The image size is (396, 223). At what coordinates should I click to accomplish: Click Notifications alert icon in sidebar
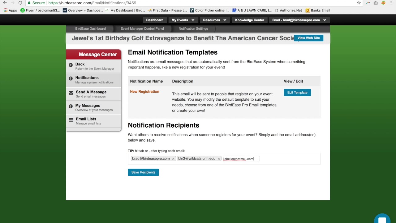[71, 79]
